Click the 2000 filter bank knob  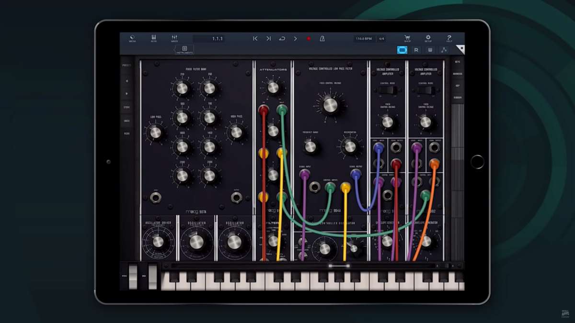click(182, 176)
